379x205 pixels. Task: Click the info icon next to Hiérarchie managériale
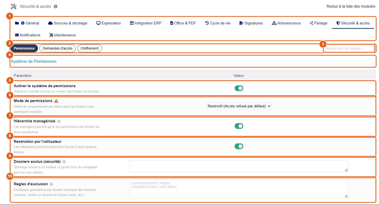pyautogui.click(x=59, y=121)
